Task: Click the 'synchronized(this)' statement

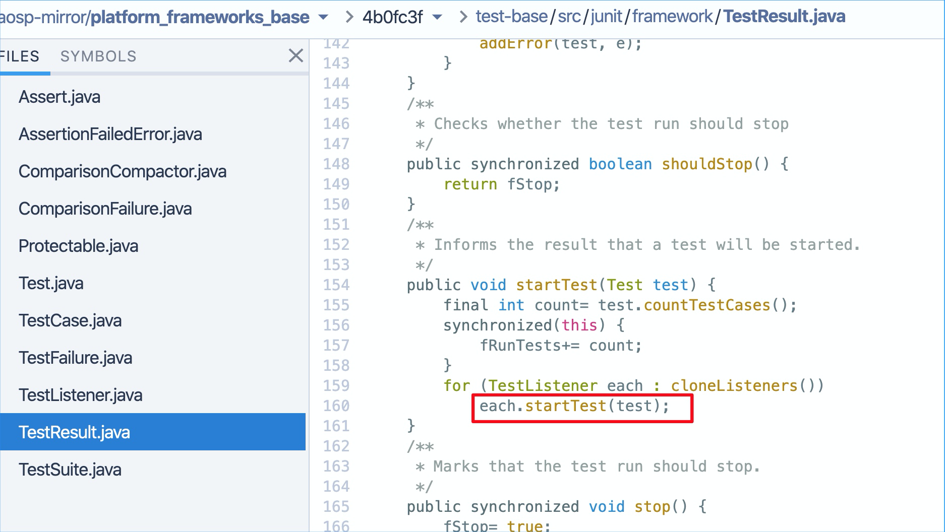Action: point(524,325)
